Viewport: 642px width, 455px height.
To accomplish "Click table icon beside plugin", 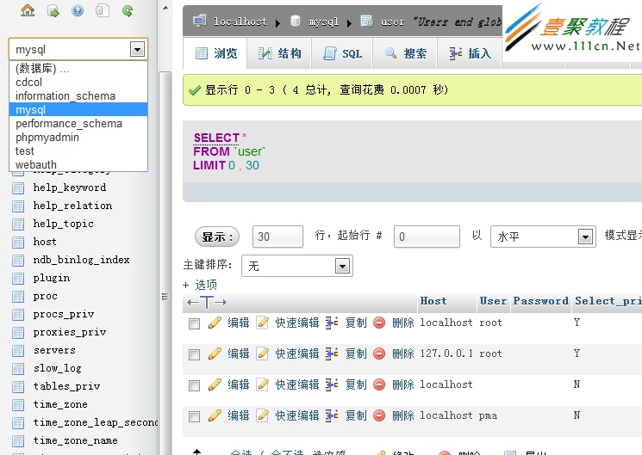I will 18,279.
